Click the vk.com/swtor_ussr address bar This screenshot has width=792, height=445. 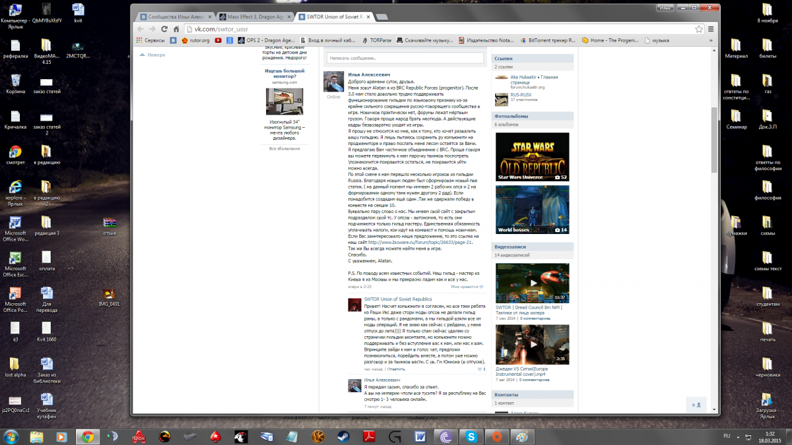pyautogui.click(x=438, y=29)
